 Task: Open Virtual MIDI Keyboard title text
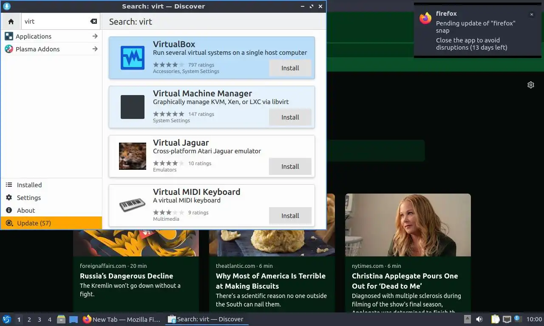196,192
